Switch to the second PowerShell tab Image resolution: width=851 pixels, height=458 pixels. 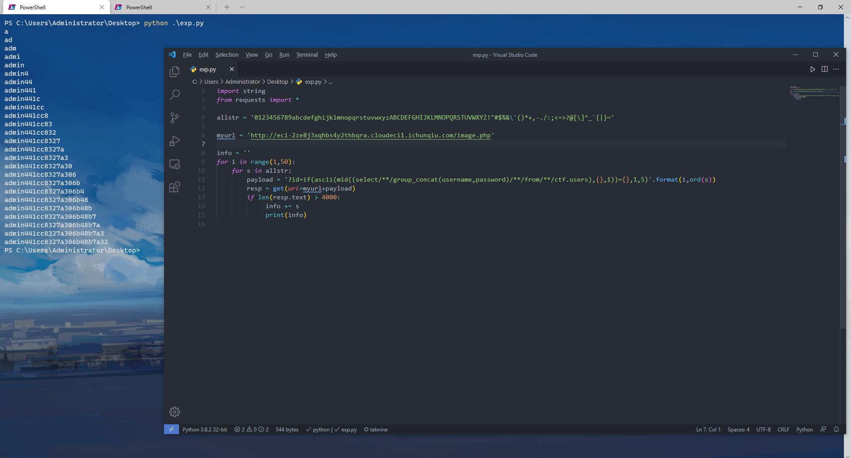(162, 7)
